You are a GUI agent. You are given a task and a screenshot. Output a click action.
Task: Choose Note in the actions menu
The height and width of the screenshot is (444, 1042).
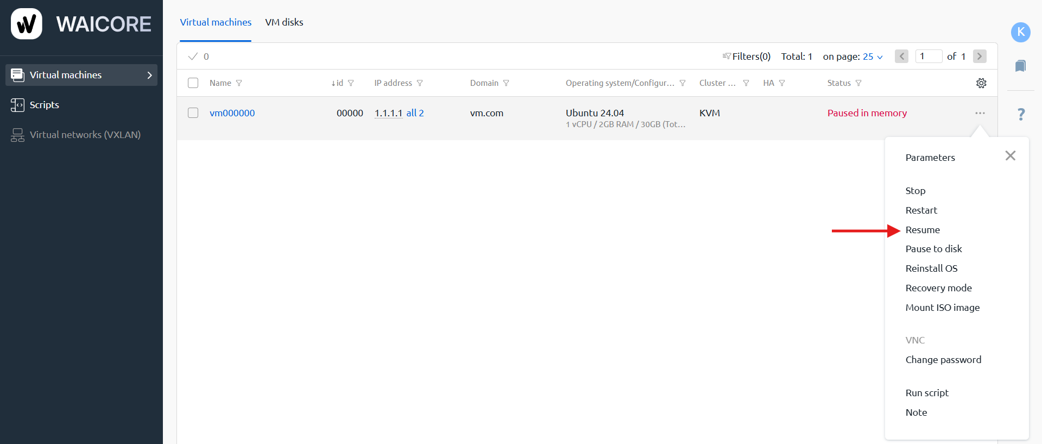point(916,412)
